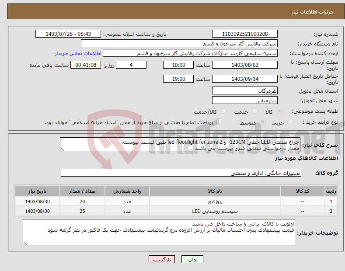Select the کالا radio button
Image resolution: width=345 pixels, height=271 pixels.
pyautogui.click(x=279, y=111)
